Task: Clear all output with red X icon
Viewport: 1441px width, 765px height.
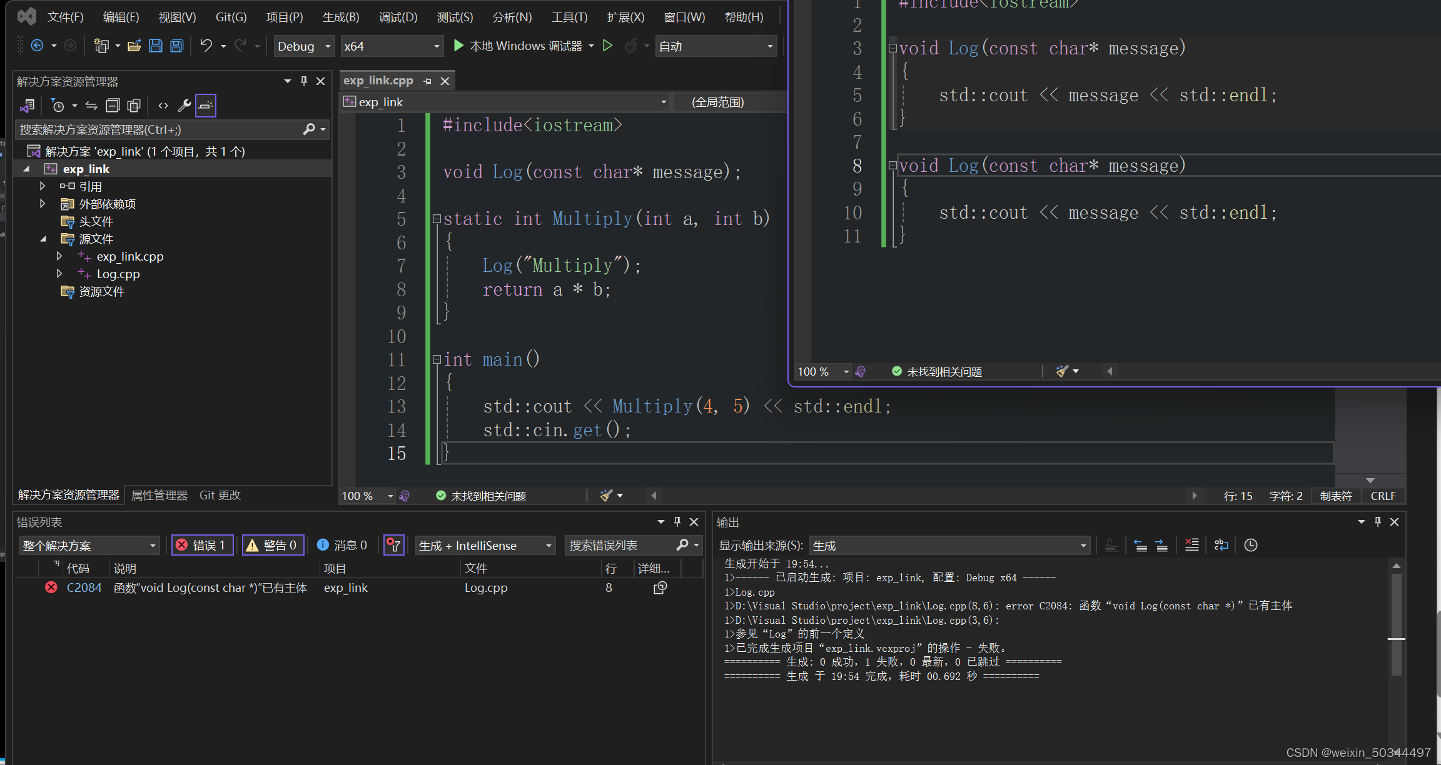Action: click(x=1191, y=545)
